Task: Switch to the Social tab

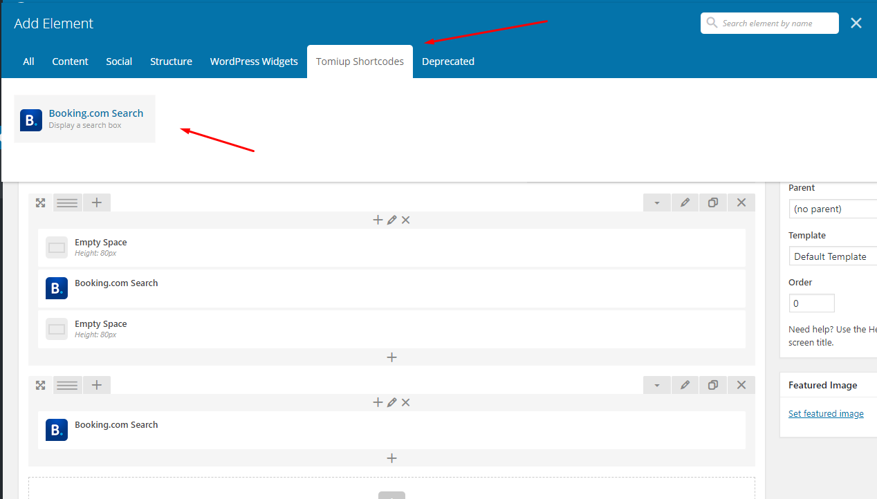Action: click(x=119, y=62)
